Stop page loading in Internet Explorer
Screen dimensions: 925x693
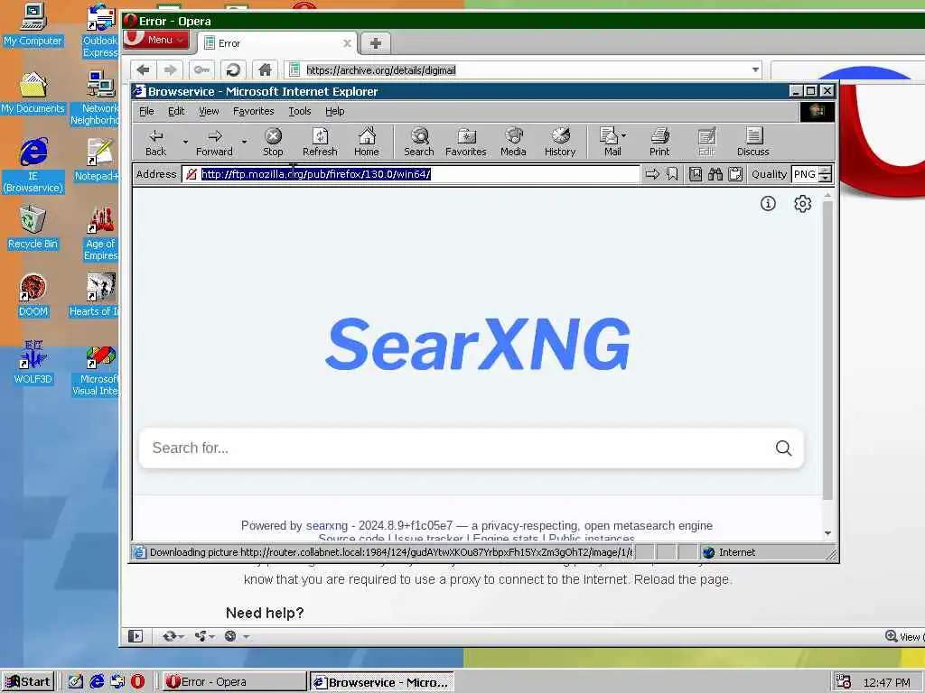tap(273, 143)
